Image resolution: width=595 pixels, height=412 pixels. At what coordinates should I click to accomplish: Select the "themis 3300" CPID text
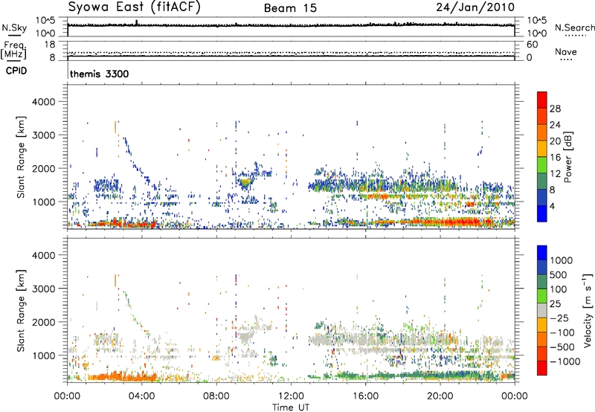(100, 74)
